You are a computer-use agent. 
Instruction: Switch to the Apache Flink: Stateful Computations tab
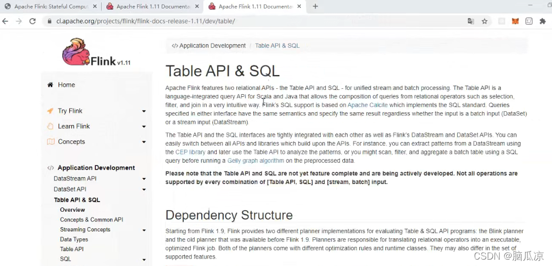click(51, 6)
